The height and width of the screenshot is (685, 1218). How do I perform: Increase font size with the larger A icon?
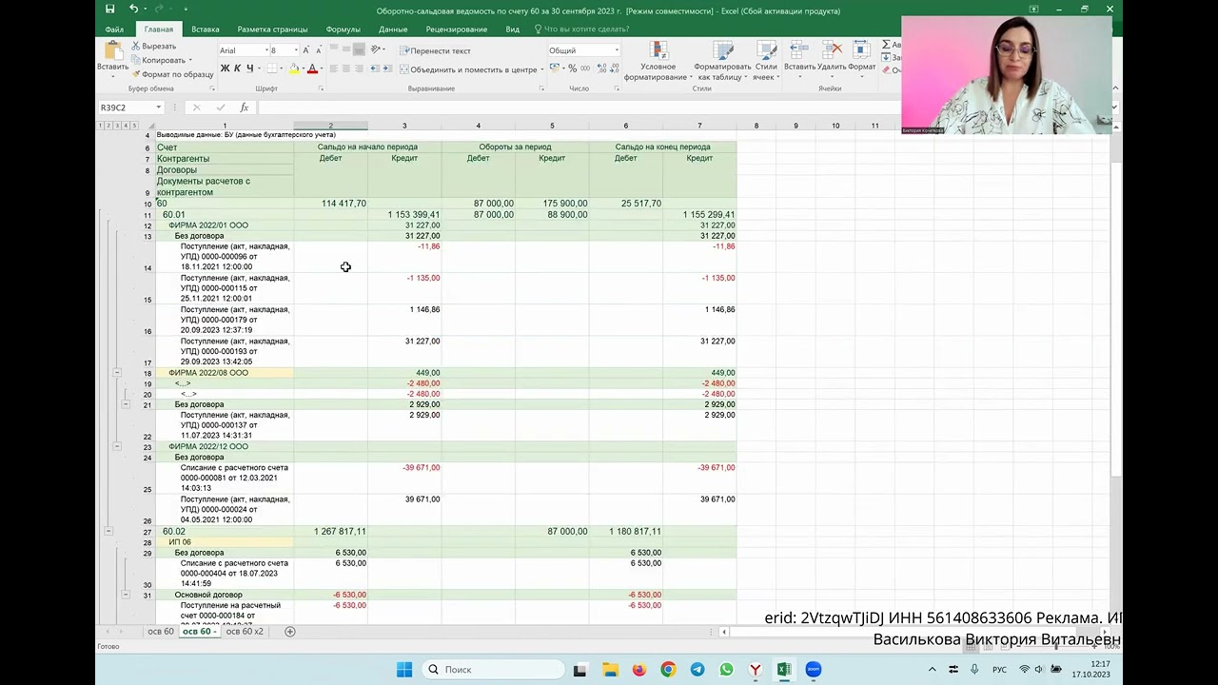pos(305,50)
